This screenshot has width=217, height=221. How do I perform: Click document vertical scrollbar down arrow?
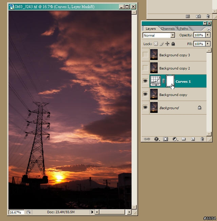click(134, 207)
